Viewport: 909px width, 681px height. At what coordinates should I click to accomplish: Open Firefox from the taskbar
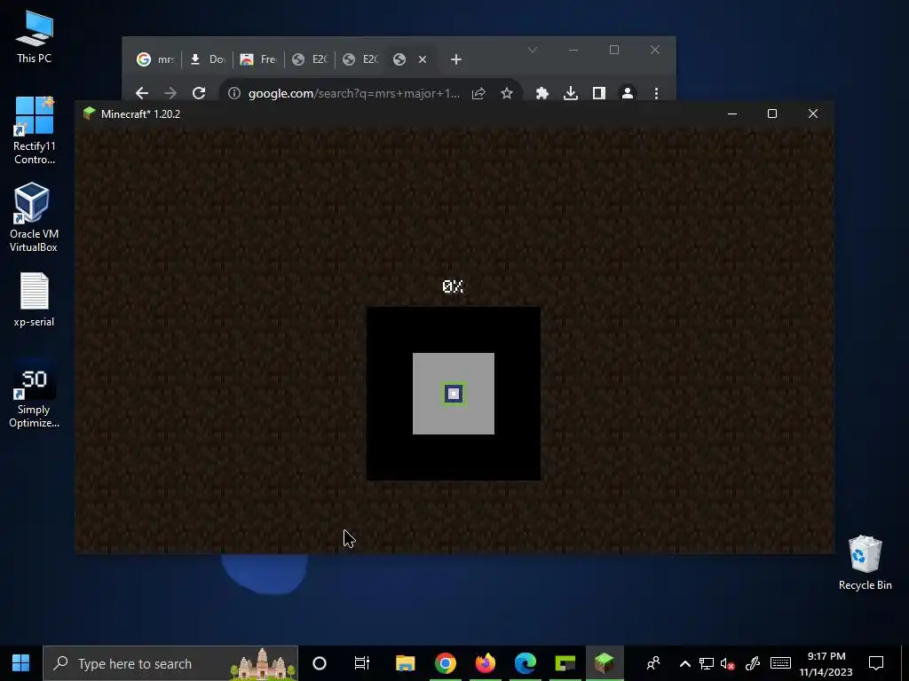(x=486, y=663)
